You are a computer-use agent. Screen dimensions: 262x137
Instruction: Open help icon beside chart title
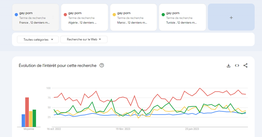tap(102, 65)
